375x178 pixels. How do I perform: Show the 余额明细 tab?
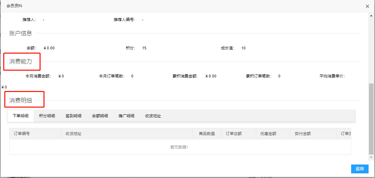tap(100, 116)
